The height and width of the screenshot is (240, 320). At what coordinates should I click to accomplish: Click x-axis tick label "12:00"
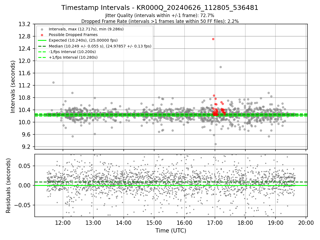point(63,222)
